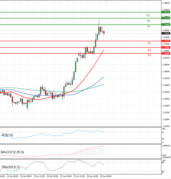
Task: Click the 1.37050 red price tag
Action: pos(166,47)
